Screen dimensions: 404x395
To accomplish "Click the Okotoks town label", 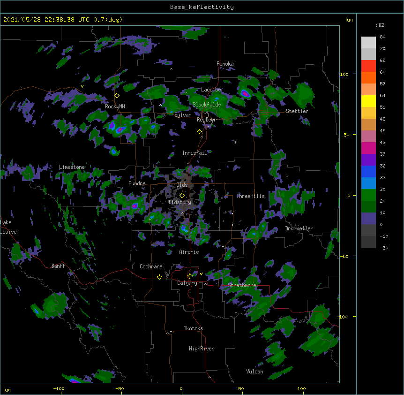I will pyautogui.click(x=193, y=328).
